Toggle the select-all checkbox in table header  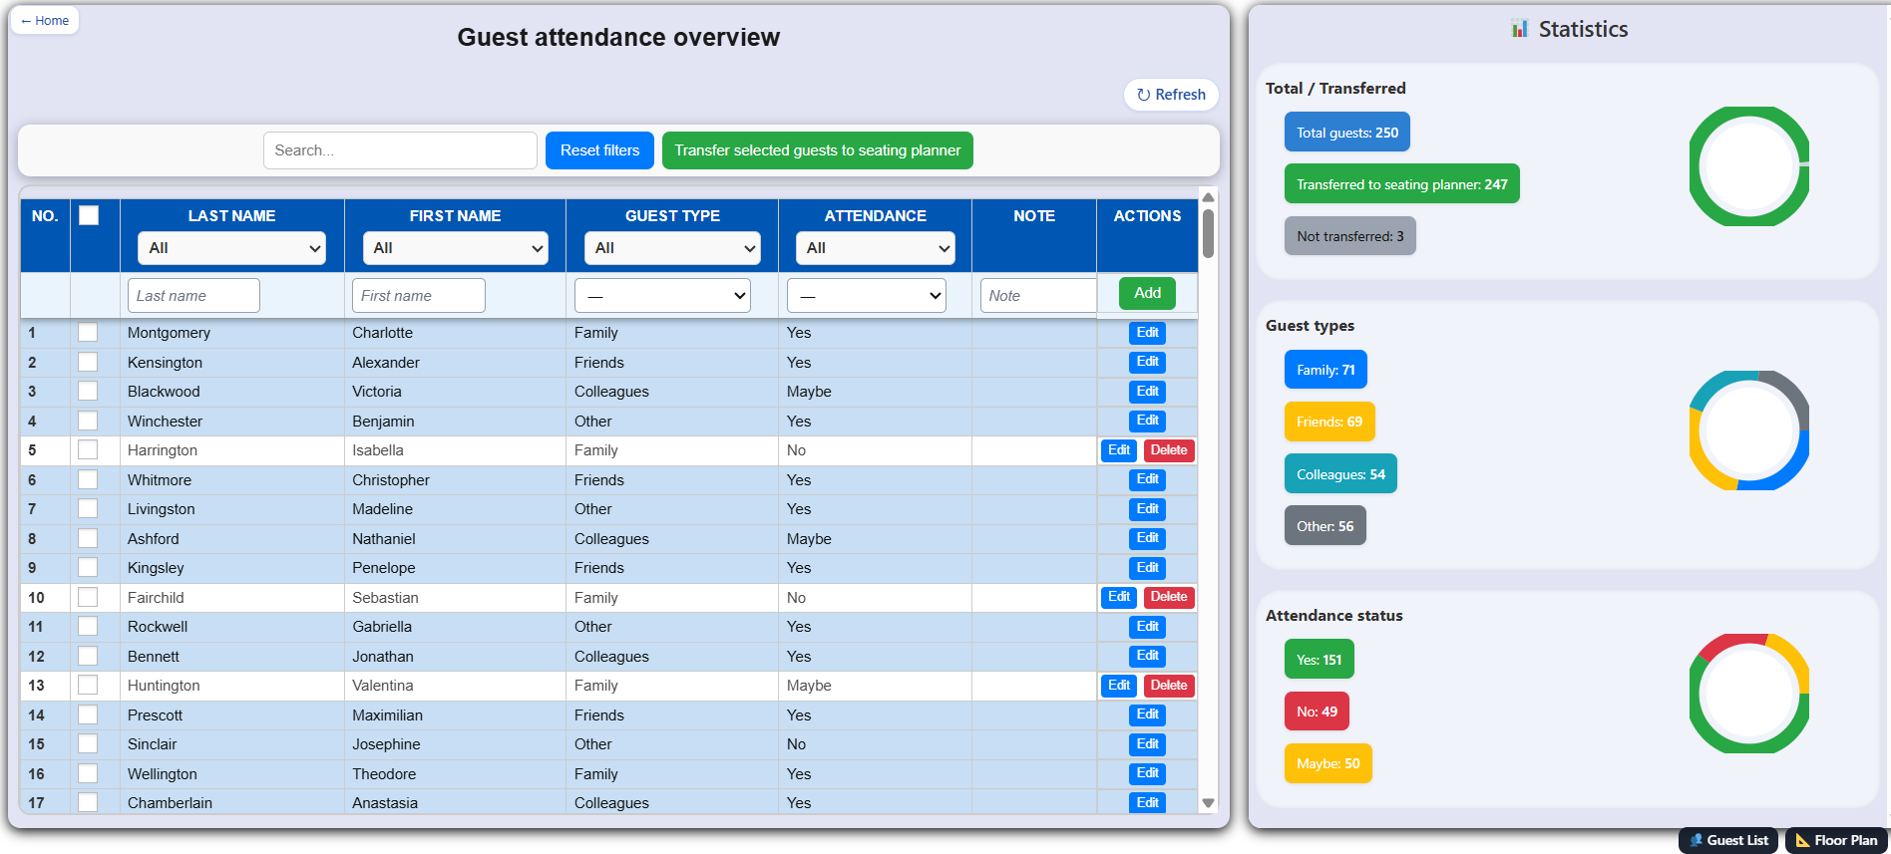coord(89,215)
